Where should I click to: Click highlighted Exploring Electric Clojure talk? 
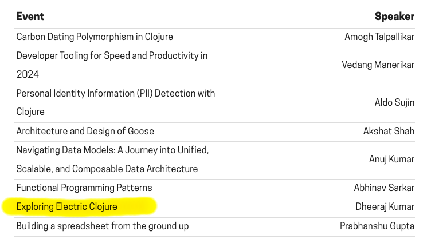coord(66,206)
